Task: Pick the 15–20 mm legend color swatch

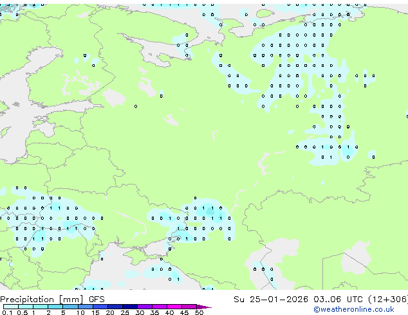Action: (x=100, y=307)
